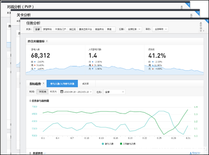Image resolution: width=209 pixels, height=155 pixels.
Task: Click the 7000 left axis label
Action: (34, 107)
